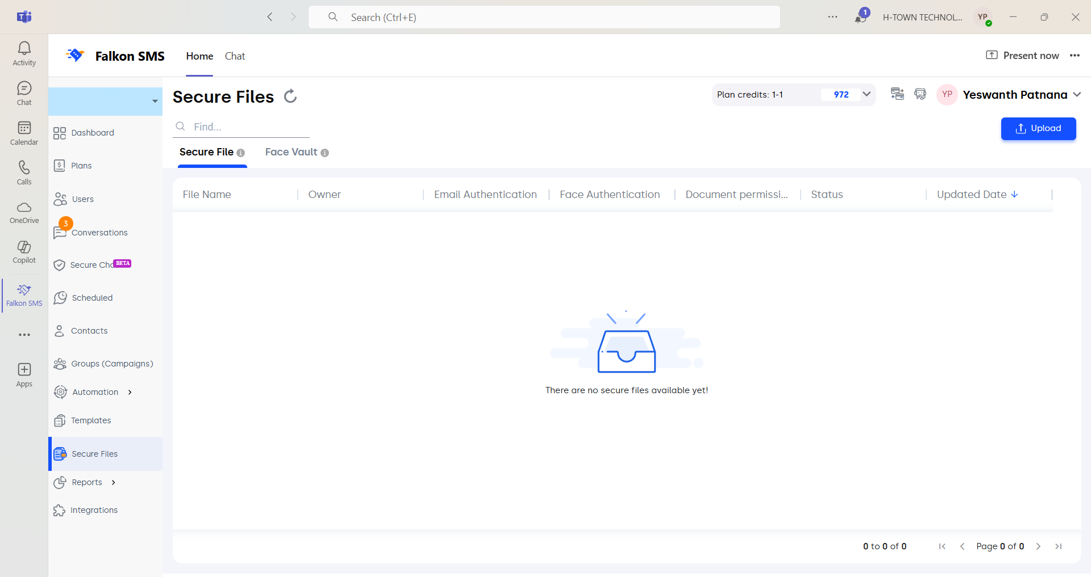Go to the previous page of results
The height and width of the screenshot is (577, 1091).
[x=962, y=546]
